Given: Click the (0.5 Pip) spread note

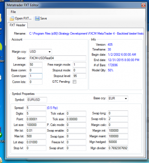Looking at the screenshot, I should pyautogui.click(x=52, y=108).
